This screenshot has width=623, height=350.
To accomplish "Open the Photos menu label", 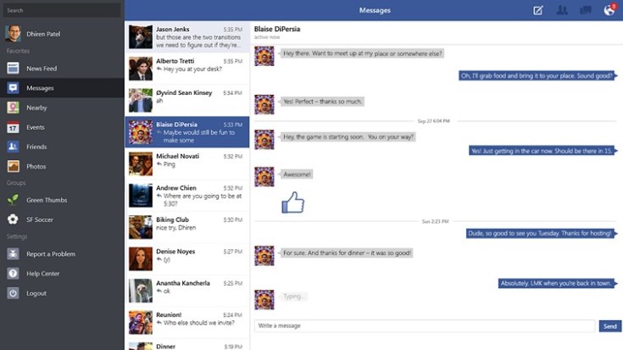I will (36, 166).
